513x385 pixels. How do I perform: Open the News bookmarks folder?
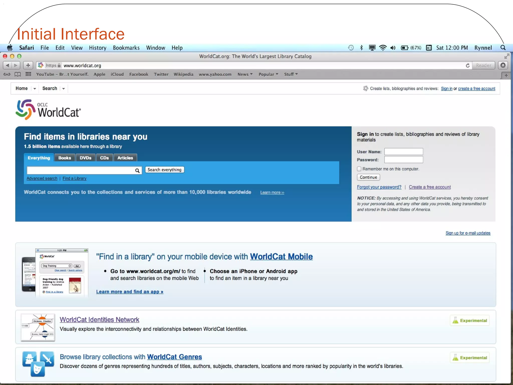[245, 74]
